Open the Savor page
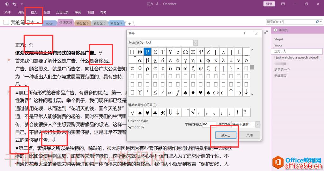Screen dimensions: 324x171 click(278, 45)
